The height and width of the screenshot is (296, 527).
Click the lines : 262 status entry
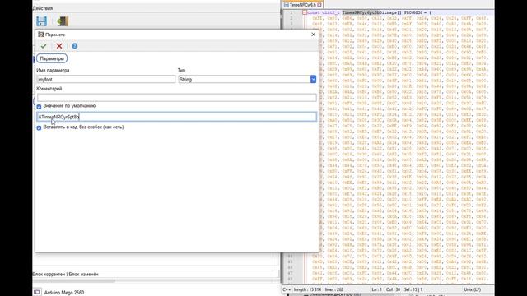click(334, 289)
